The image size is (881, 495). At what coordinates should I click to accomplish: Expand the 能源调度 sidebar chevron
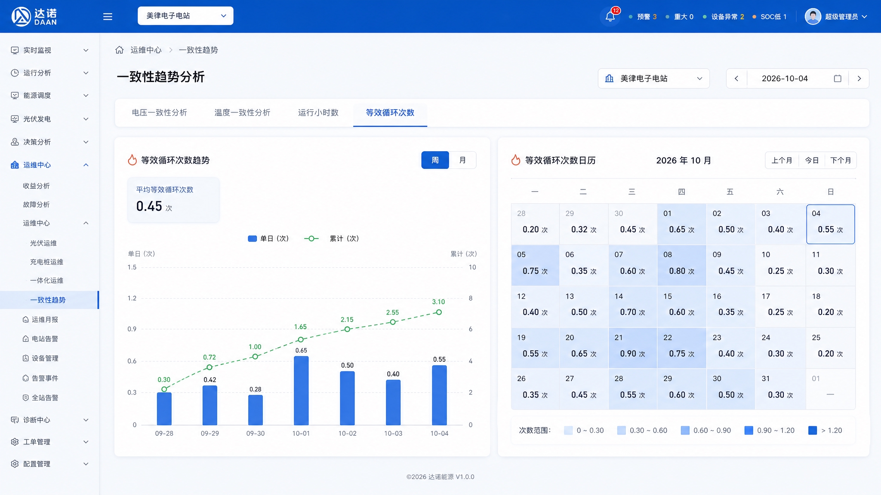(86, 95)
